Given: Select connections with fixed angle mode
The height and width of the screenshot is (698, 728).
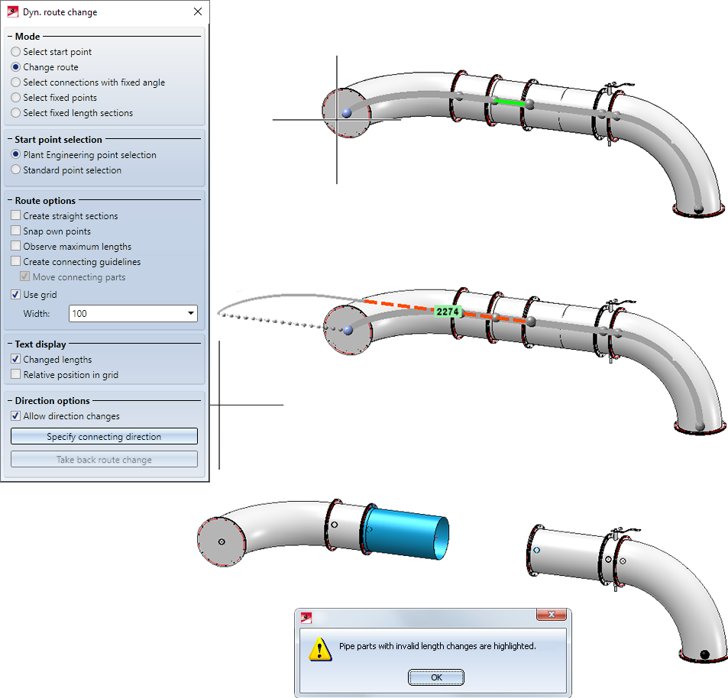Looking at the screenshot, I should (x=16, y=82).
